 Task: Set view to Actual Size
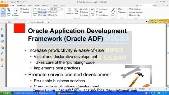pos(35,12)
